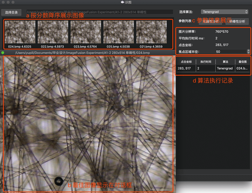Image resolution: width=252 pixels, height=193 pixels.
Task: Click the 算法 column header
Action: click(225, 61)
